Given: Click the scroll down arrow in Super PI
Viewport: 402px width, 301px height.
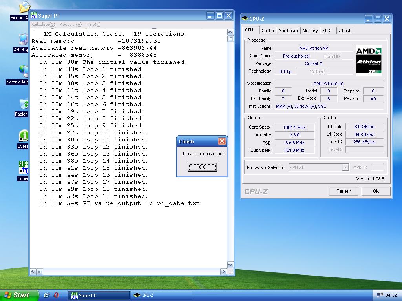Looking at the screenshot, I should click(230, 265).
